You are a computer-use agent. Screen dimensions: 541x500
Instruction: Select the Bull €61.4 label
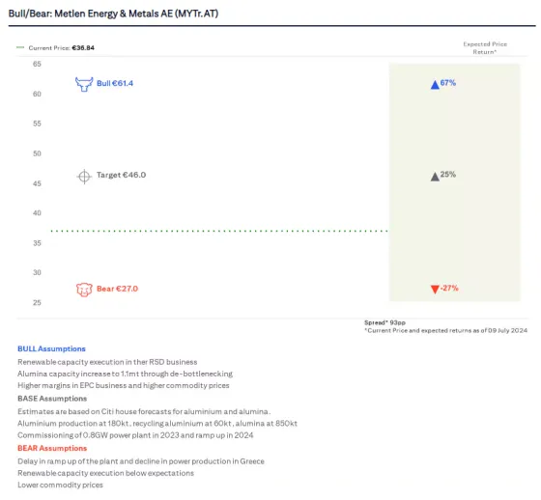tap(115, 83)
